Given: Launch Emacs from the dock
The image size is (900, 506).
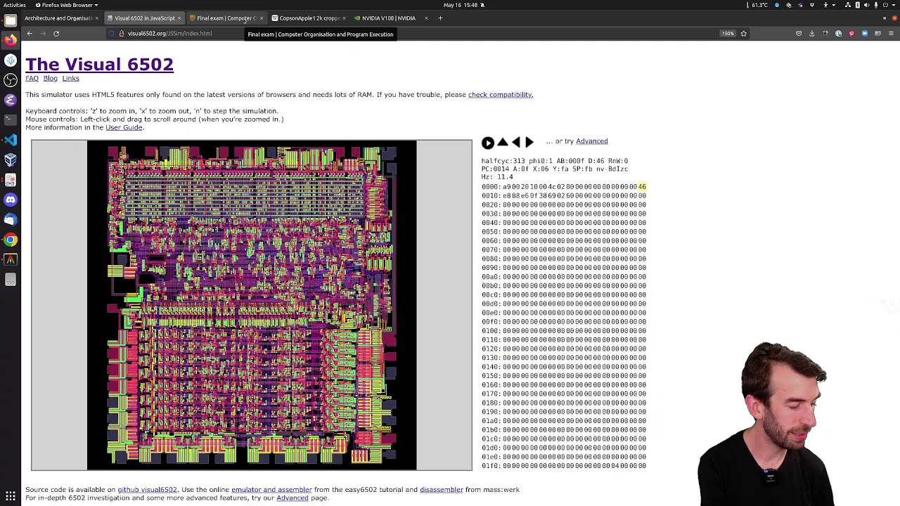Looking at the screenshot, I should 11,100.
